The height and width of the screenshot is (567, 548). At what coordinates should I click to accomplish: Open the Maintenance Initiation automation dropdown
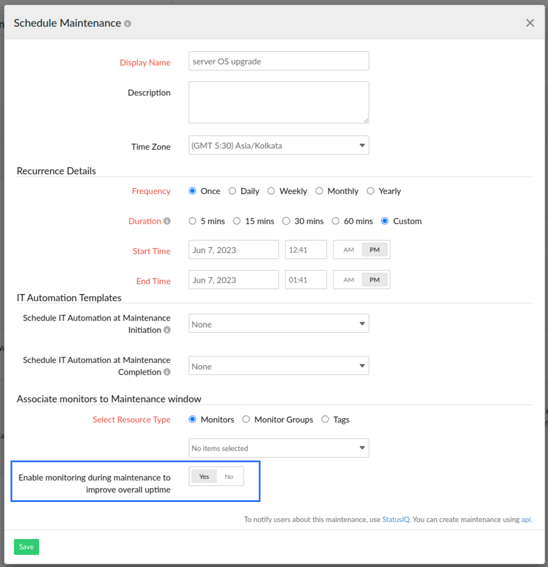279,323
